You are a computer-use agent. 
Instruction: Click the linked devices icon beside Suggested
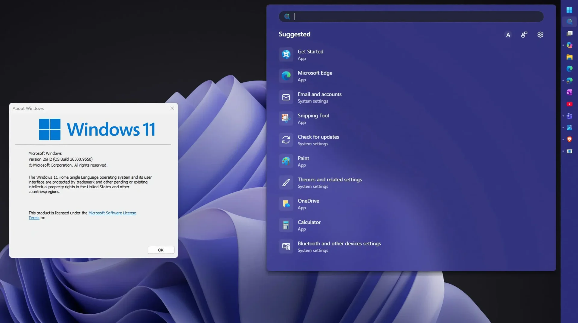coord(524,35)
